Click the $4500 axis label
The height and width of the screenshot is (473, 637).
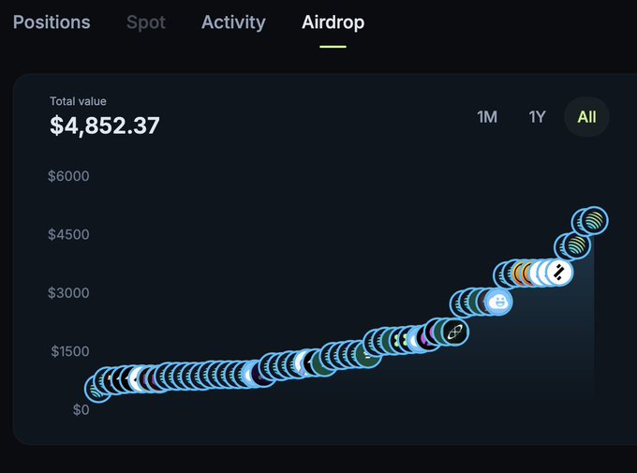pos(68,234)
